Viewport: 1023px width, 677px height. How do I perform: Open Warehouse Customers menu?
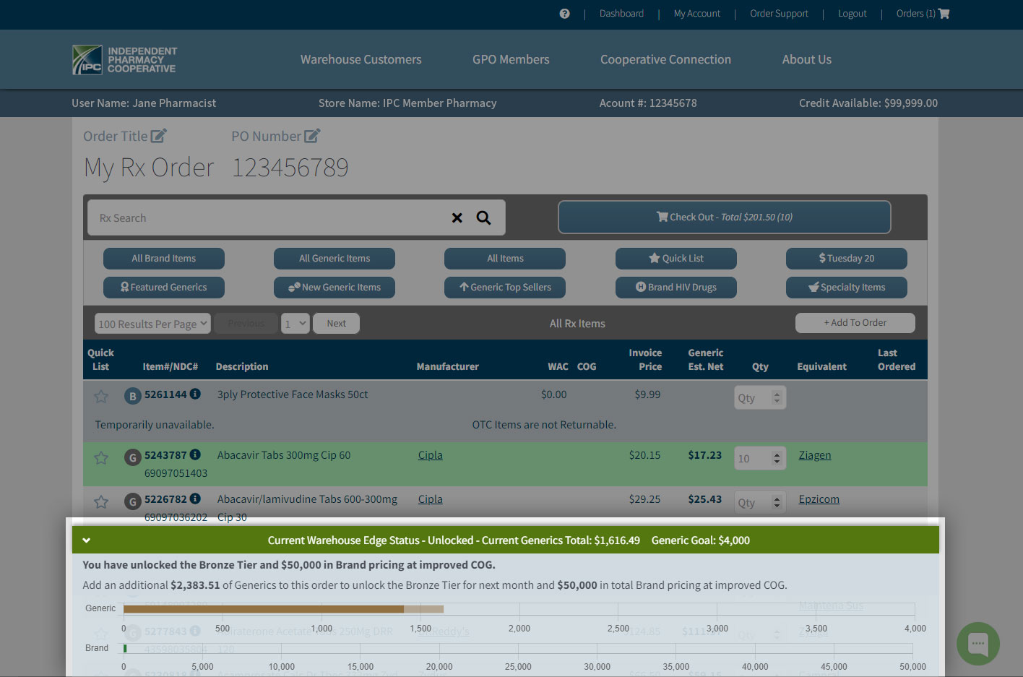click(361, 59)
